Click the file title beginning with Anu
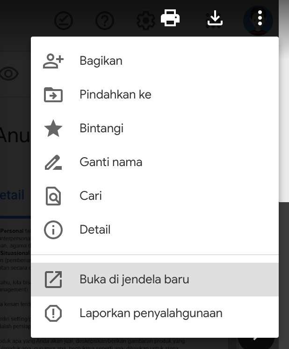Viewport: 289px width, 349px height. [15, 136]
